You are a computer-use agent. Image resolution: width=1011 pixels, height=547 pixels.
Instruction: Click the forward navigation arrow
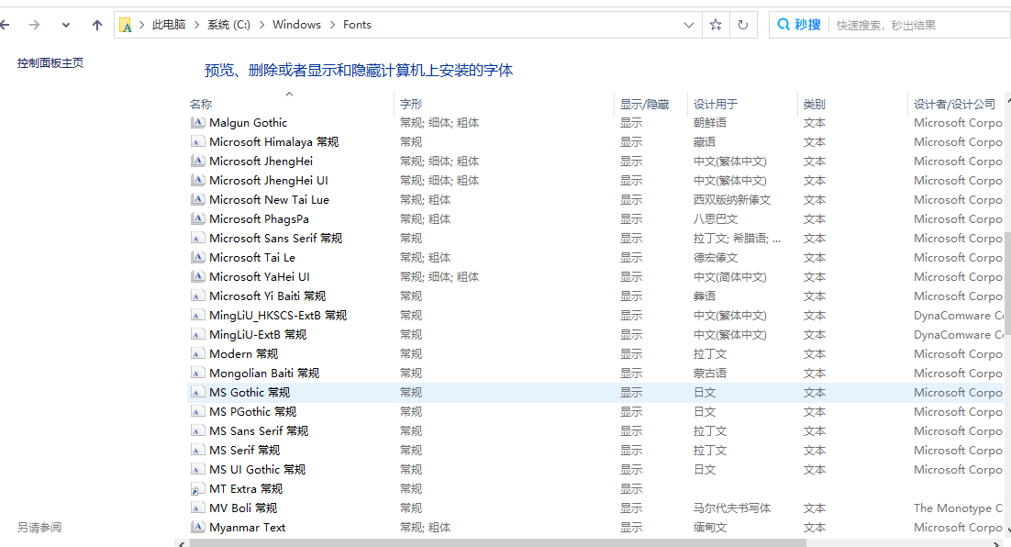(35, 25)
